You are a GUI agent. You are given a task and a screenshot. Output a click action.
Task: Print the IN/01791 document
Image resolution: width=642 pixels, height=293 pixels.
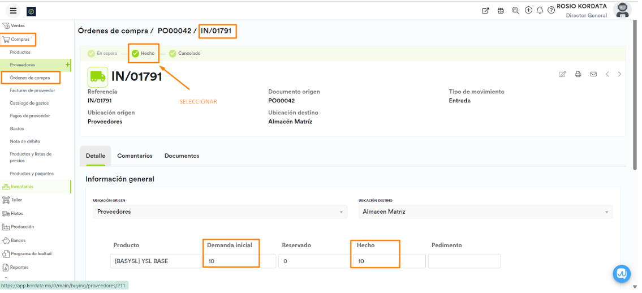(578, 74)
